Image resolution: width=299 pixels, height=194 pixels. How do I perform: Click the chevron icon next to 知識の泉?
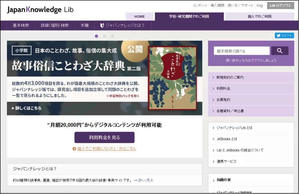click(x=214, y=179)
